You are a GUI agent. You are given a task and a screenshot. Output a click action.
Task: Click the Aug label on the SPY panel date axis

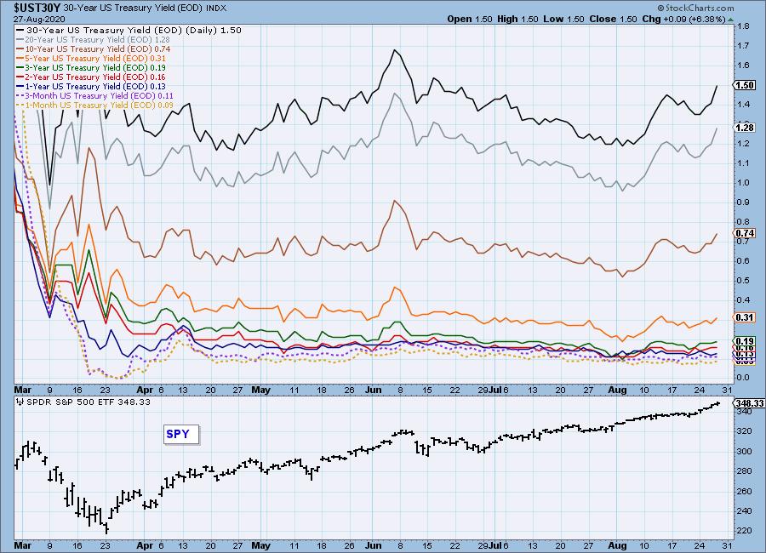617,545
